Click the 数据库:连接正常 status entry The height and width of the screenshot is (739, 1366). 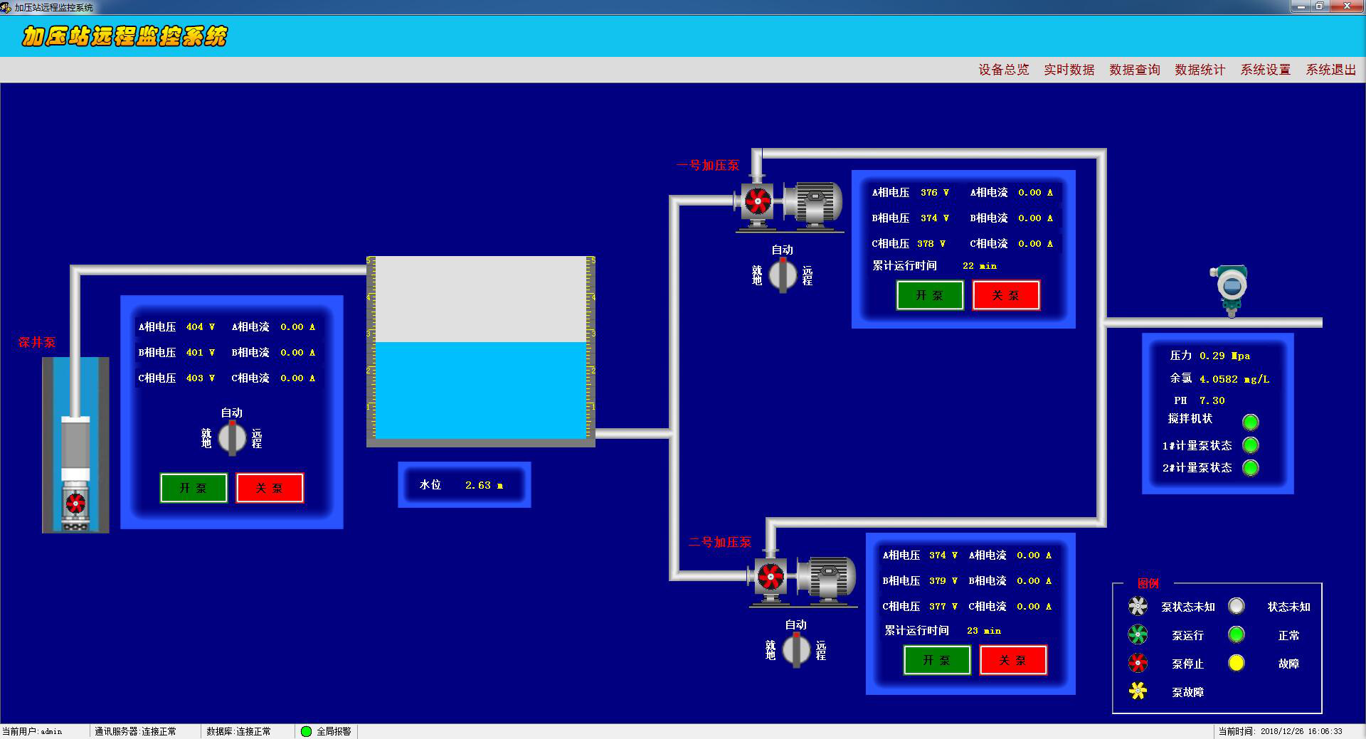click(x=239, y=731)
